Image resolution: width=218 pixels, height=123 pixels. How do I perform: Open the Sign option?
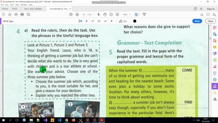click(123, 21)
